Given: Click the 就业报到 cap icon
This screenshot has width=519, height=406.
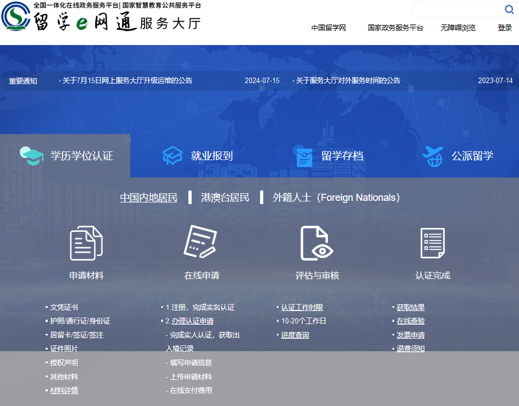Looking at the screenshot, I should (x=173, y=156).
